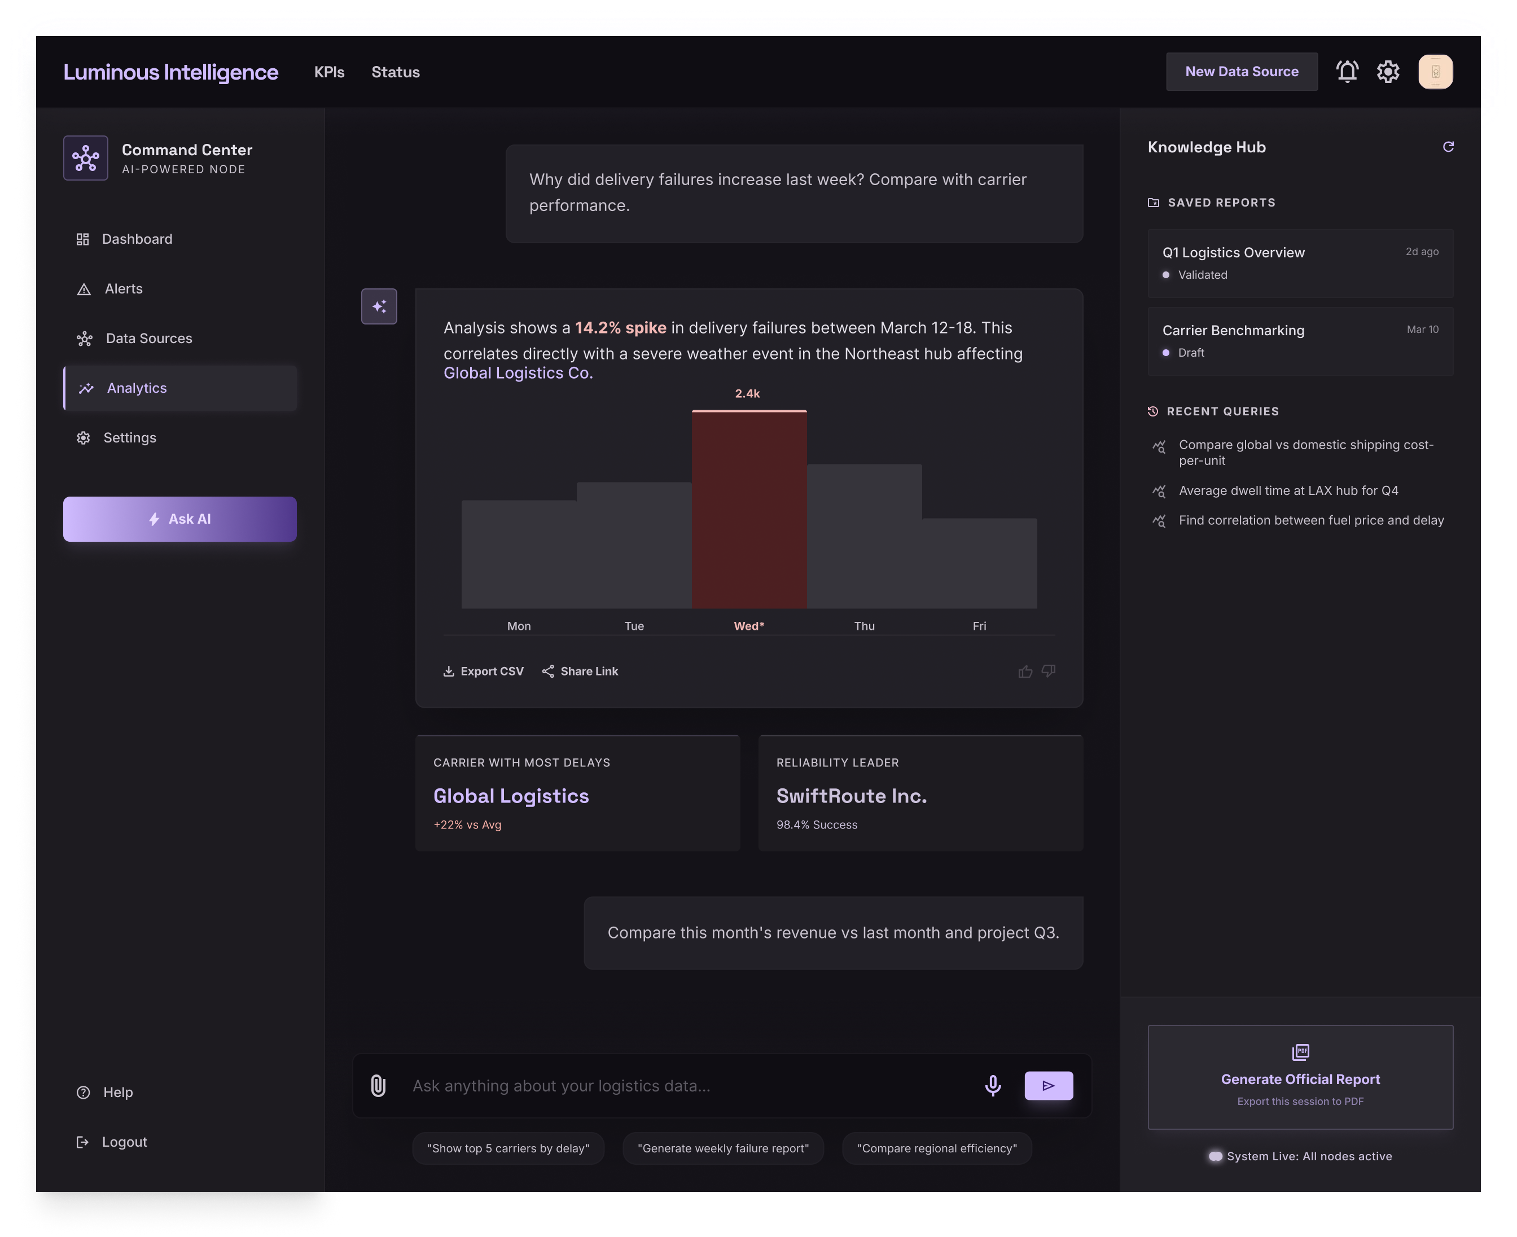Click the New Data Source button
1517x1237 pixels.
(x=1241, y=72)
